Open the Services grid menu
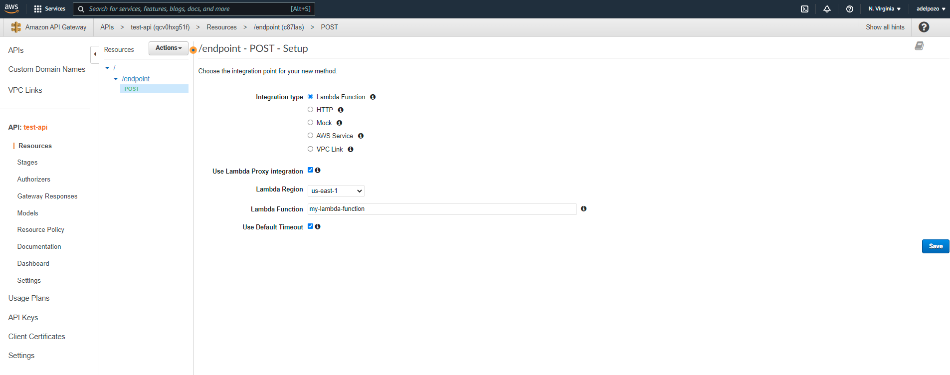The image size is (950, 375). click(x=49, y=9)
